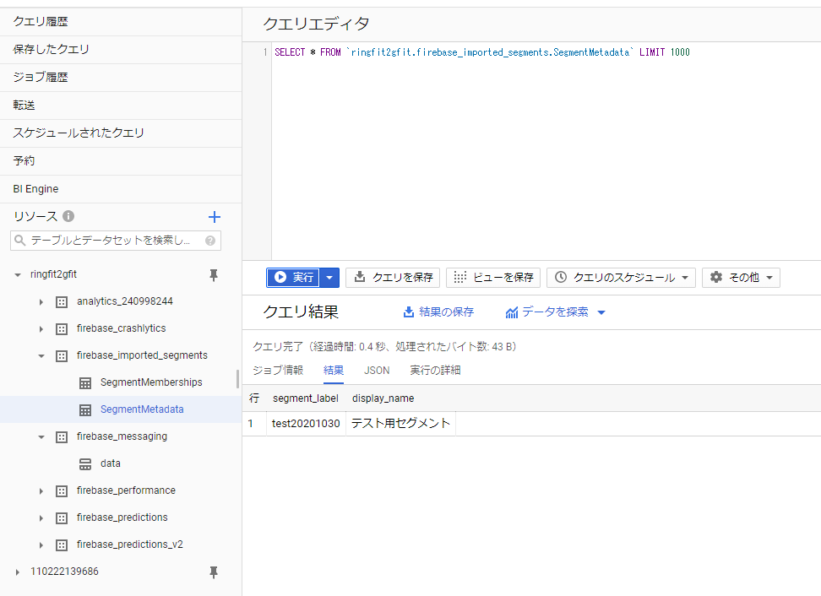Open BI Engine in the sidebar
The image size is (821, 596).
(x=121, y=189)
